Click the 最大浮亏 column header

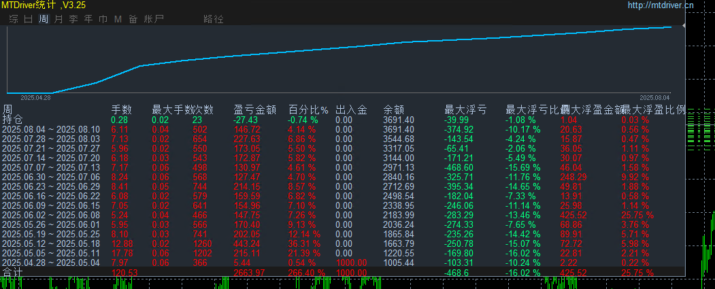465,110
